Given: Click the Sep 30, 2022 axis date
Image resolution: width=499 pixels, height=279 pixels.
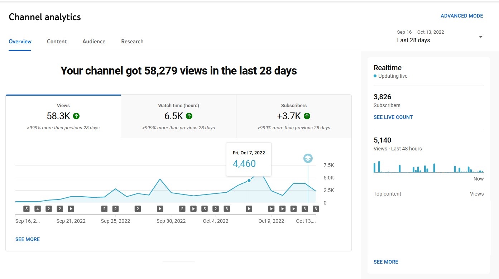Looking at the screenshot, I should pos(171,221).
